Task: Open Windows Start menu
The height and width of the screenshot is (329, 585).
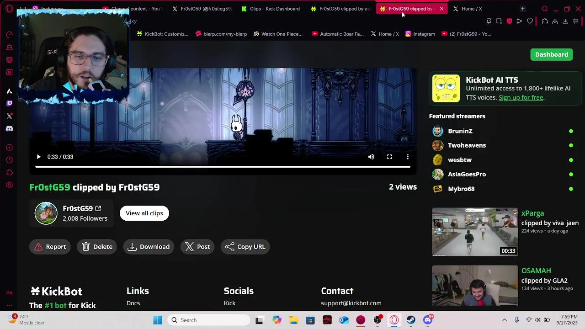Action: click(158, 320)
